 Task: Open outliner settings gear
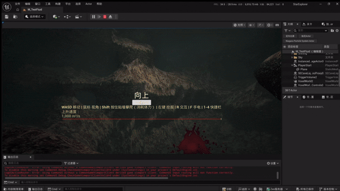(x=337, y=31)
